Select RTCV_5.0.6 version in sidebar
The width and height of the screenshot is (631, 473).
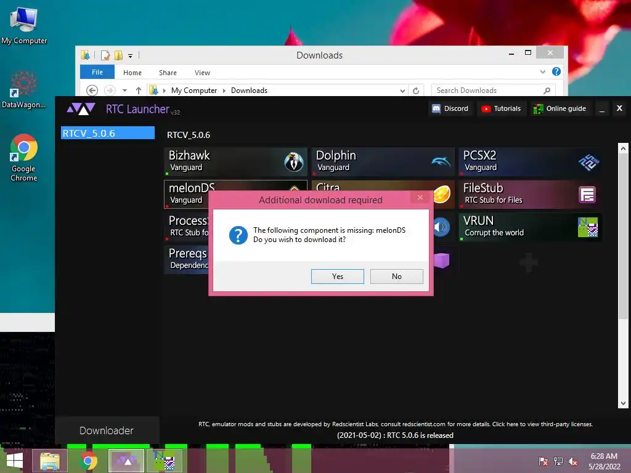[107, 133]
